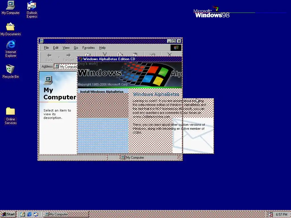The height and width of the screenshot is (218, 291).
Task: Click the Delete X toolbar icon
Action: (169, 54)
